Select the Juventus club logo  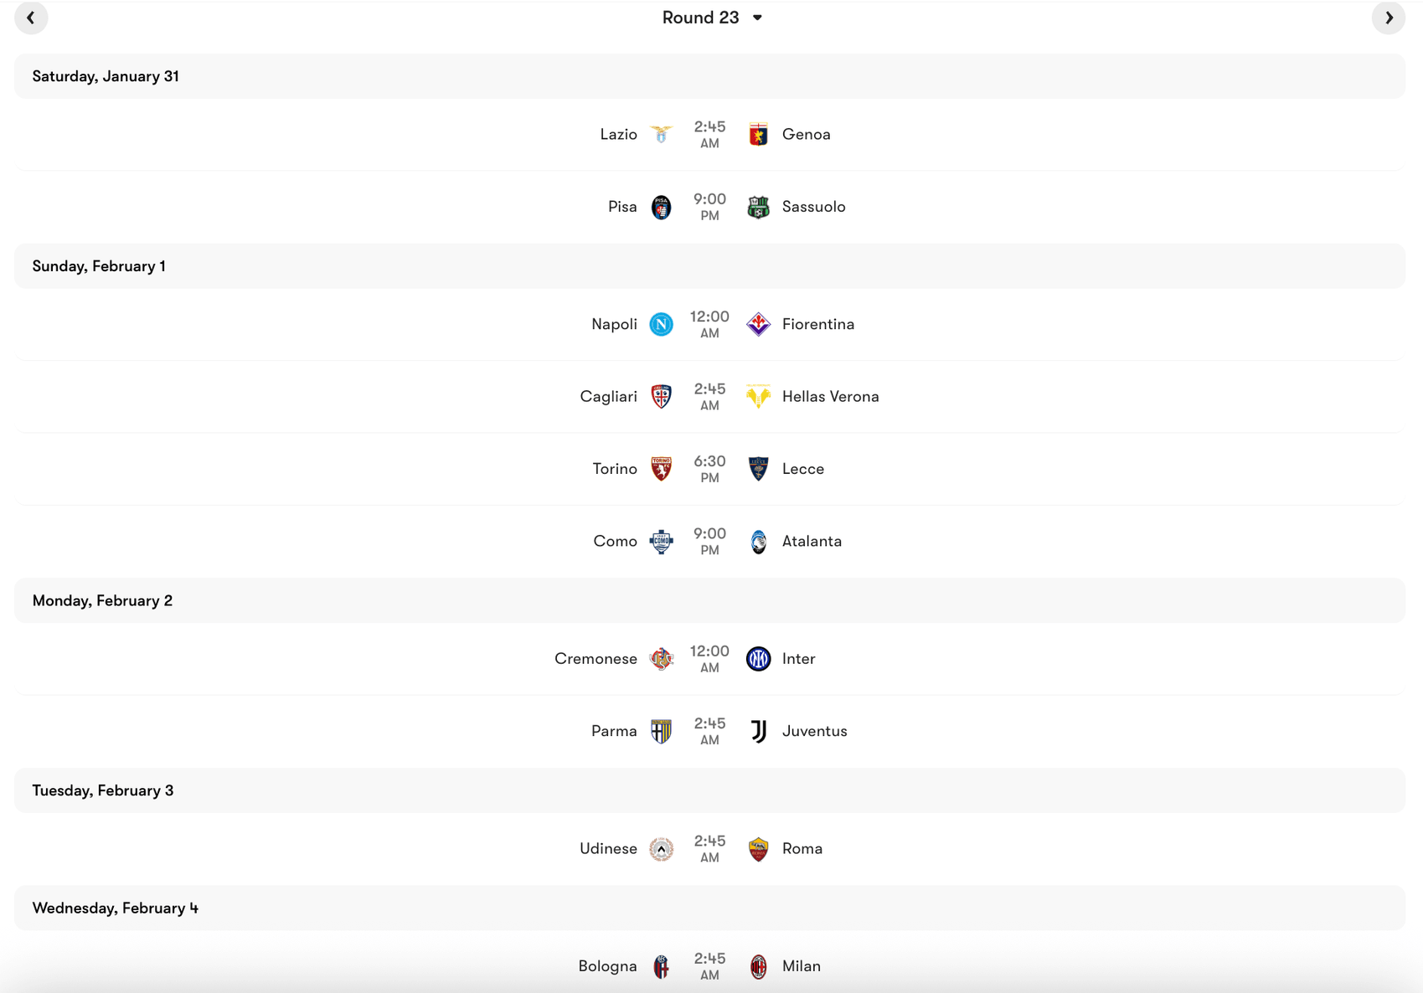[758, 730]
